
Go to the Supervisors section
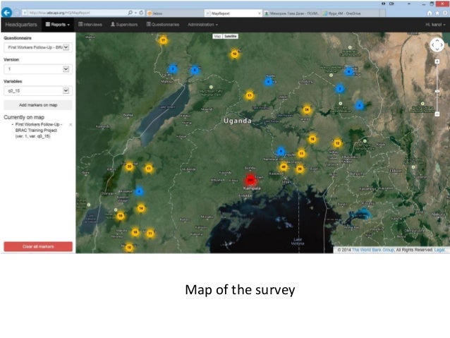[125, 25]
